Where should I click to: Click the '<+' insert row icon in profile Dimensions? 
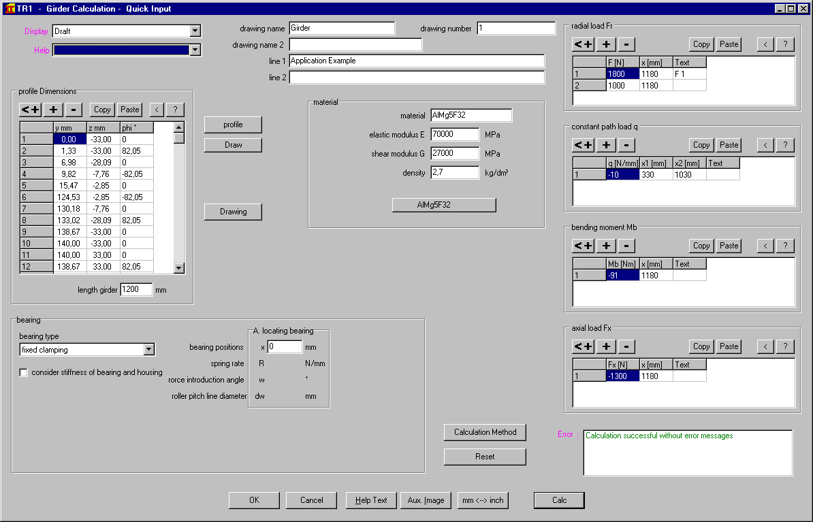[31, 110]
